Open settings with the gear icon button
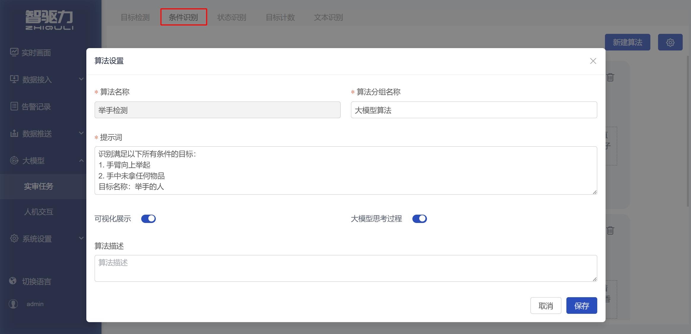 [x=670, y=42]
